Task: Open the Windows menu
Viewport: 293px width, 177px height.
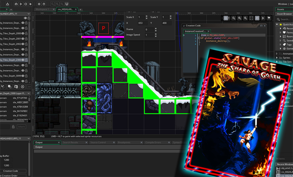Action: pyautogui.click(x=282, y=4)
